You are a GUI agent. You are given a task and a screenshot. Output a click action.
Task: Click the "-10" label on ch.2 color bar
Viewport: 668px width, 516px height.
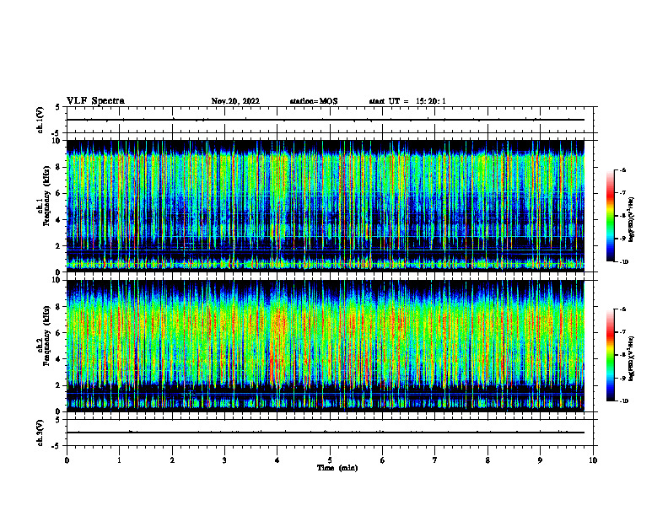tap(623, 401)
